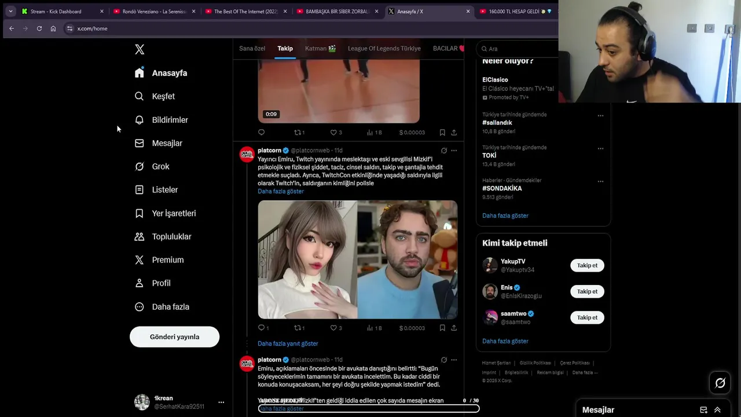Open the Emiru portrait image

coord(307,259)
